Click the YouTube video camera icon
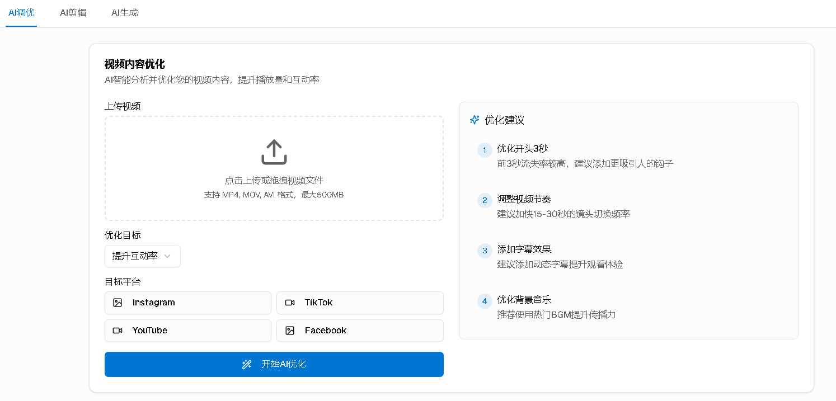Viewport: 836px width, 401px height. pos(118,331)
